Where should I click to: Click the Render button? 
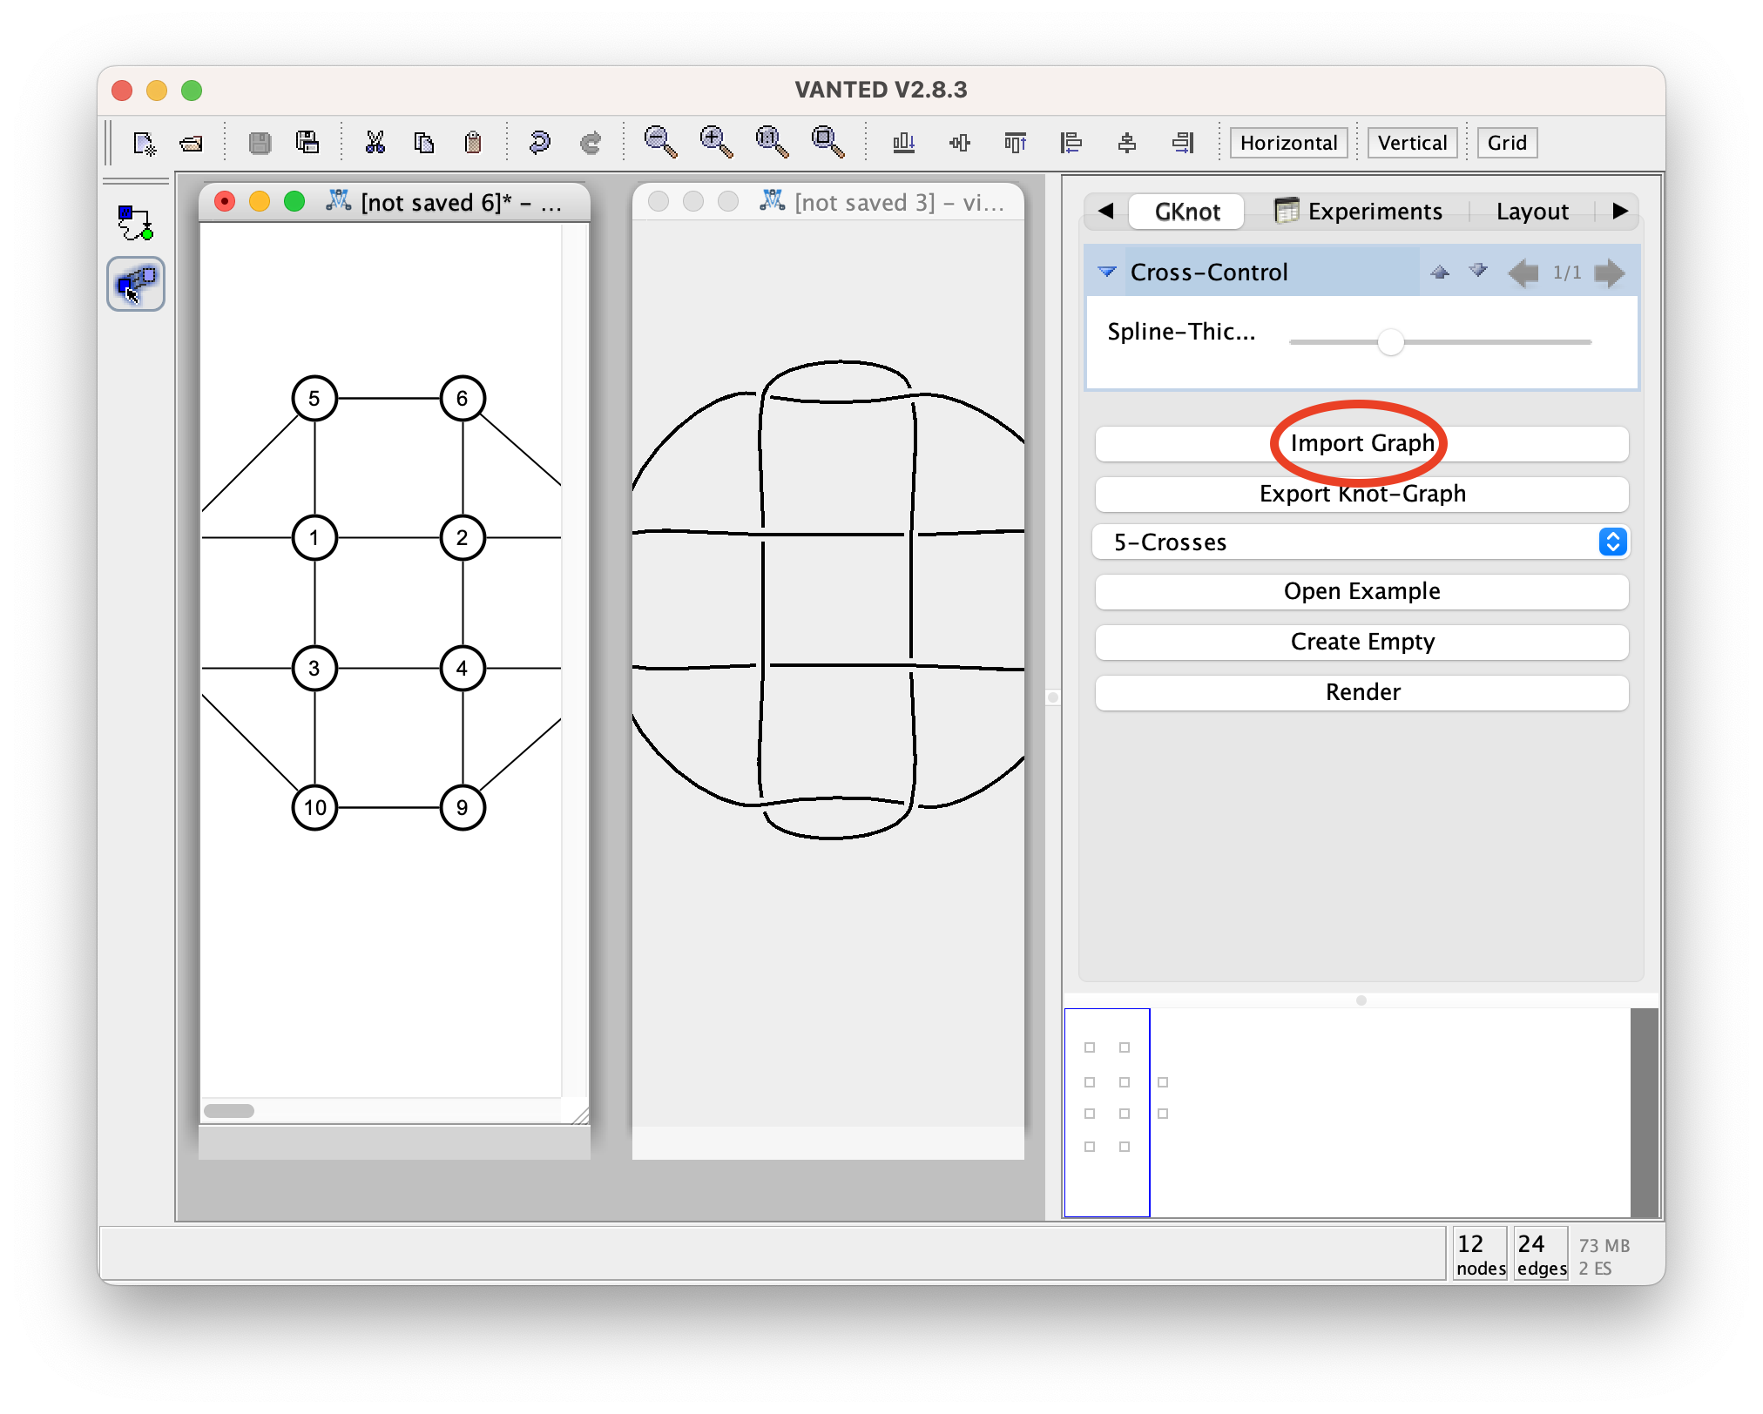coord(1361,692)
